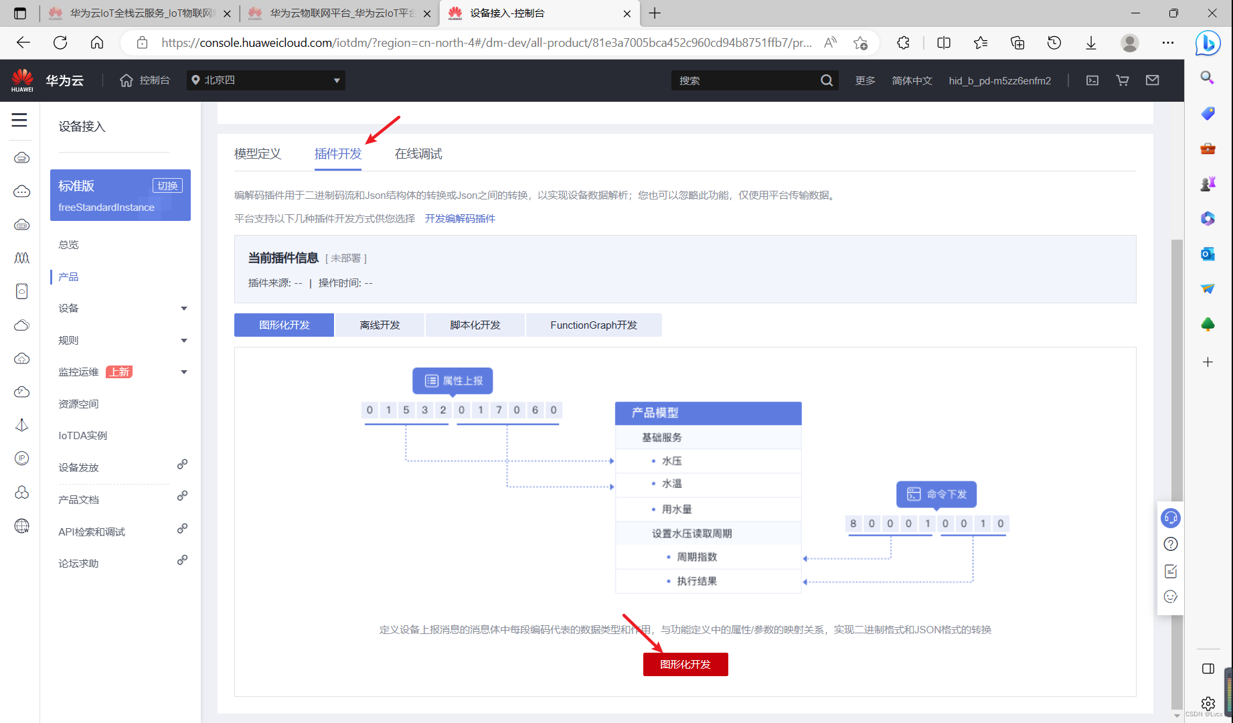Open Bing Copilot sidebar icon

[1208, 43]
